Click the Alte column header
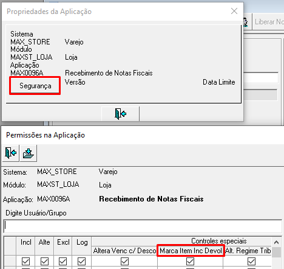The width and height of the screenshot is (284, 269). point(44,246)
